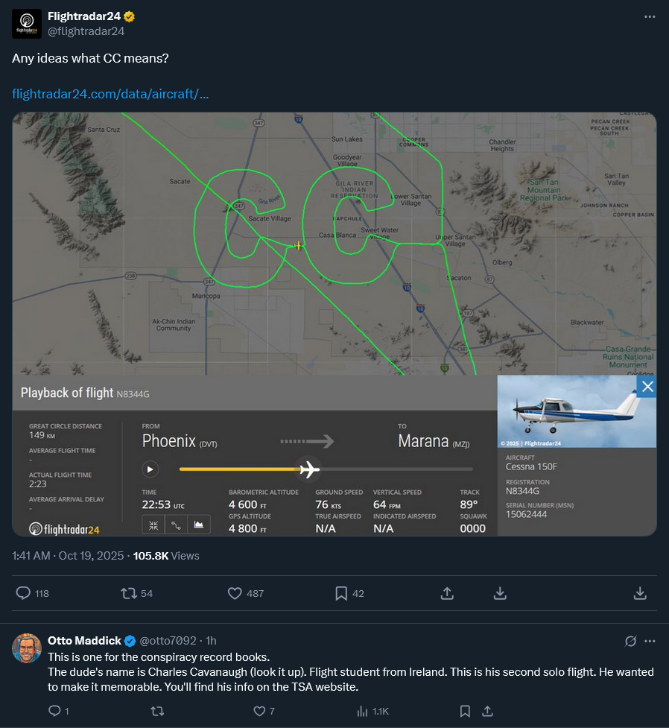Click the altitude chart icon in playback controls
This screenshot has width=669, height=728.
pos(199,525)
